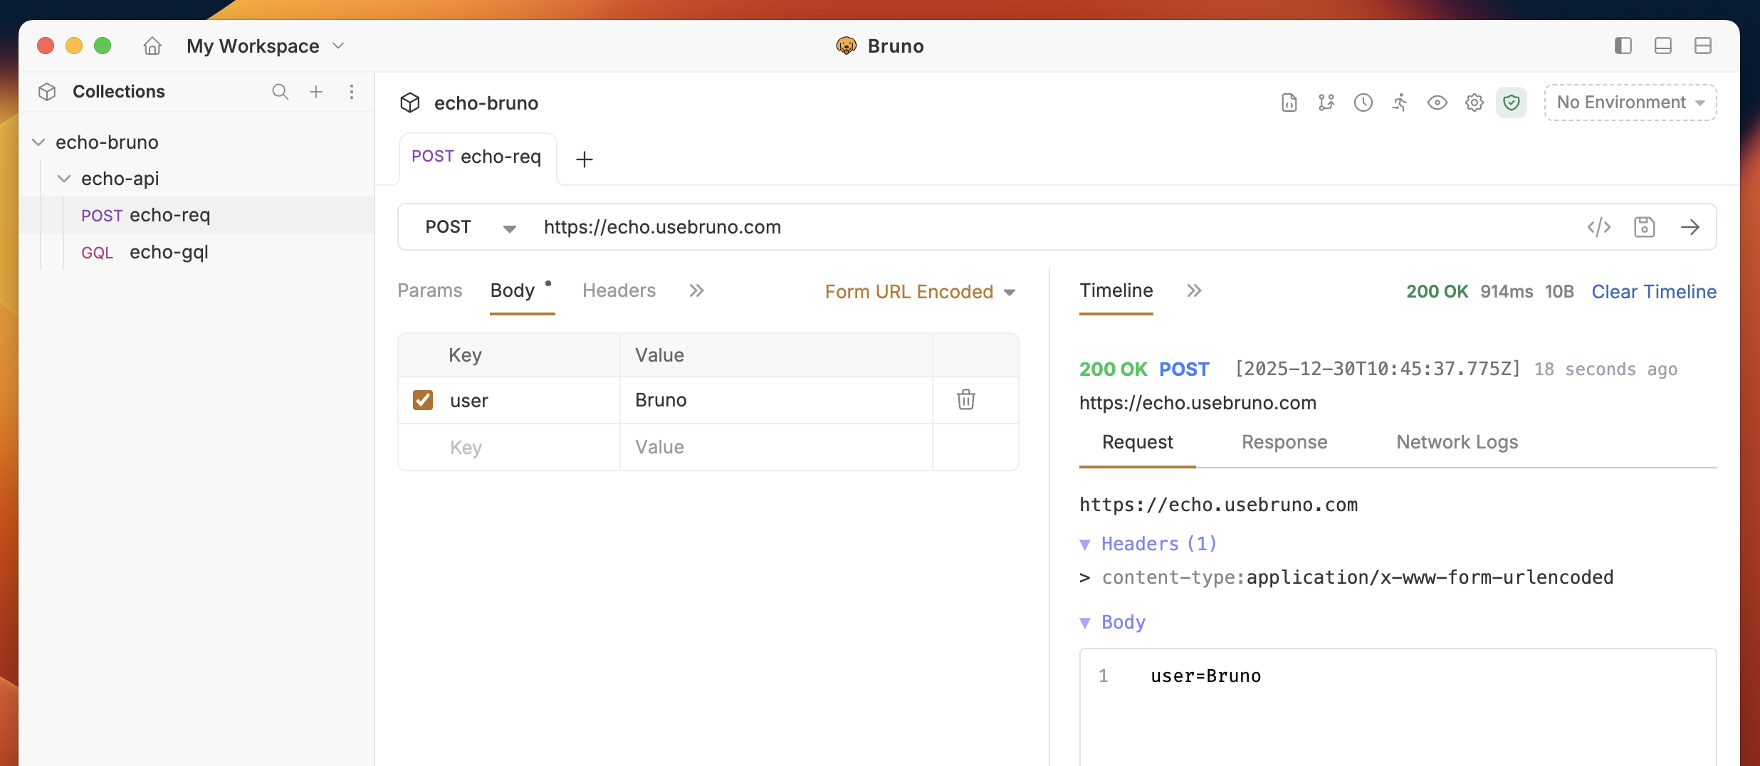Screen dimensions: 1760x766
Task: Send the request with the arrow icon
Action: click(x=1692, y=226)
